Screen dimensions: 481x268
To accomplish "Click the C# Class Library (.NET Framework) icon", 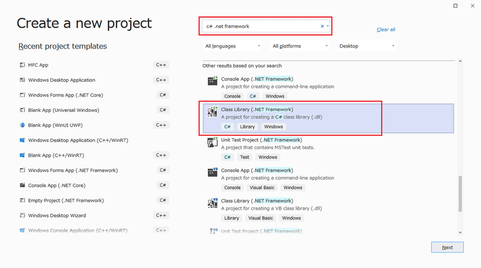I will tap(212, 112).
